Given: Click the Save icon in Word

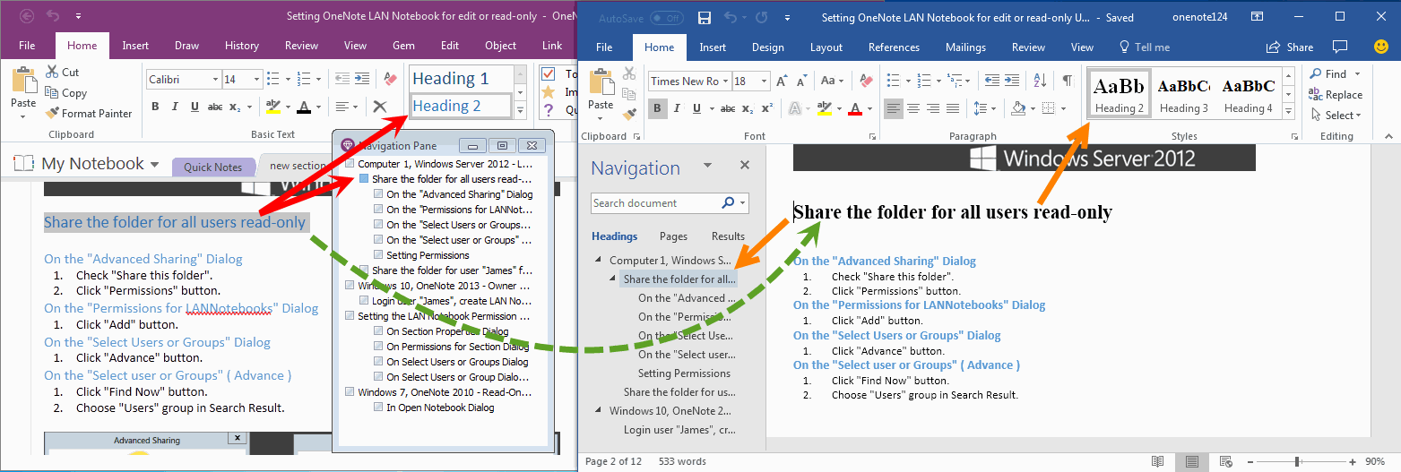Looking at the screenshot, I should click(705, 18).
